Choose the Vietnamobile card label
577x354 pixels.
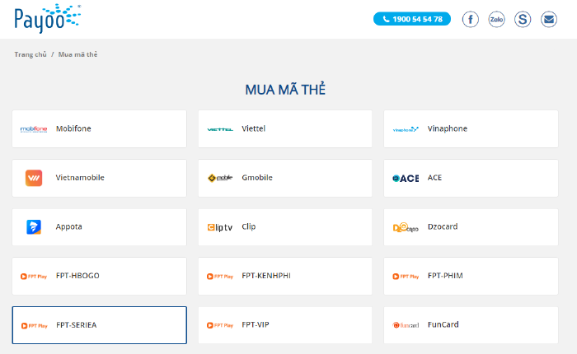pos(80,178)
